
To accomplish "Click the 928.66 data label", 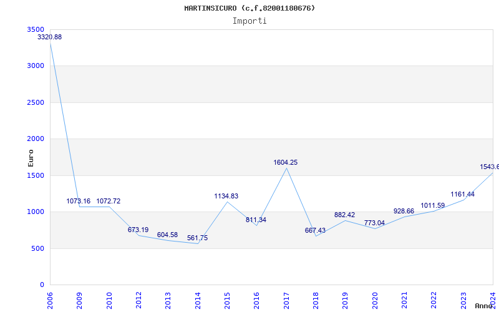I will point(404,211).
